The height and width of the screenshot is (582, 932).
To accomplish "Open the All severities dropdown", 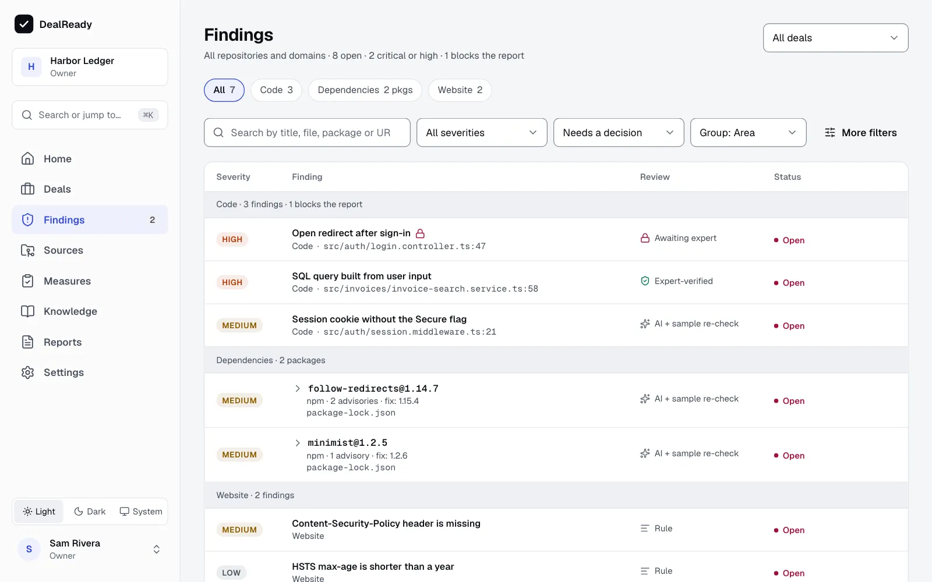I will (482, 133).
